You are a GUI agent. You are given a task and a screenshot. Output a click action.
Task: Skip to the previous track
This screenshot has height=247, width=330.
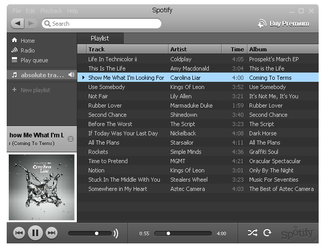[19, 233]
